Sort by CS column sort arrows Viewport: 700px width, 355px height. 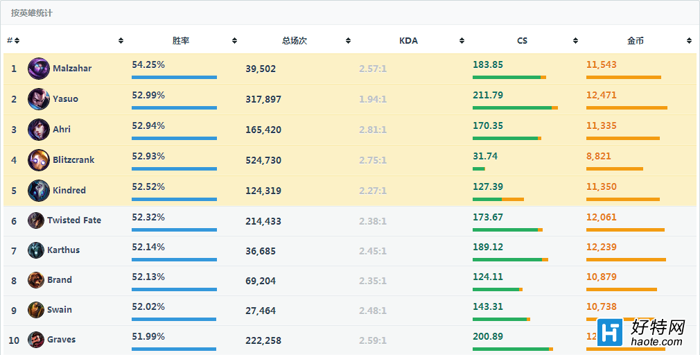[575, 41]
